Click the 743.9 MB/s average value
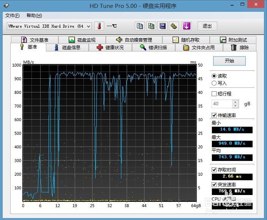Image resolution: width=267 pixels, height=220 pixels. pyautogui.click(x=232, y=157)
